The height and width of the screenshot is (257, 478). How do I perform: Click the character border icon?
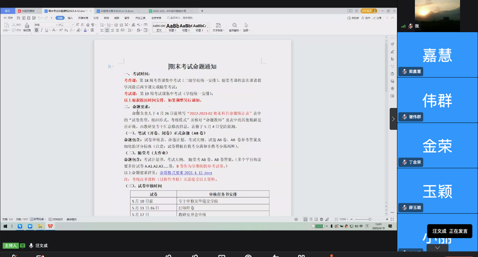(x=92, y=30)
